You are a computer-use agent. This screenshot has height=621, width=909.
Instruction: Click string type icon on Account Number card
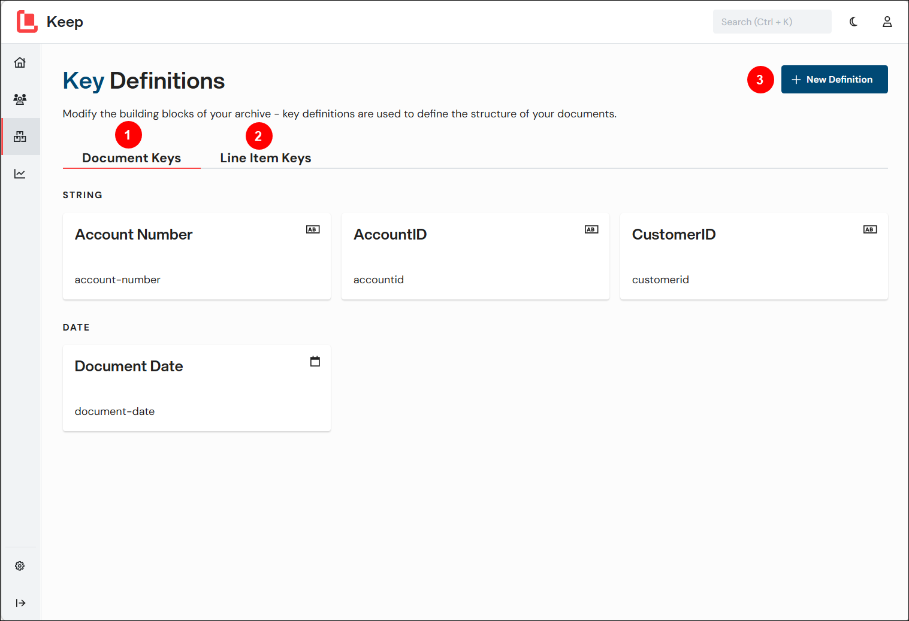pos(313,229)
